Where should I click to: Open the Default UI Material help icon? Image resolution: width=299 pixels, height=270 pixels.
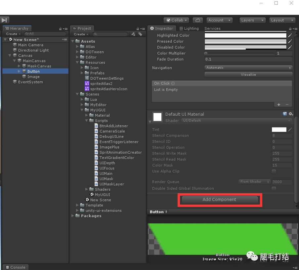point(284,114)
